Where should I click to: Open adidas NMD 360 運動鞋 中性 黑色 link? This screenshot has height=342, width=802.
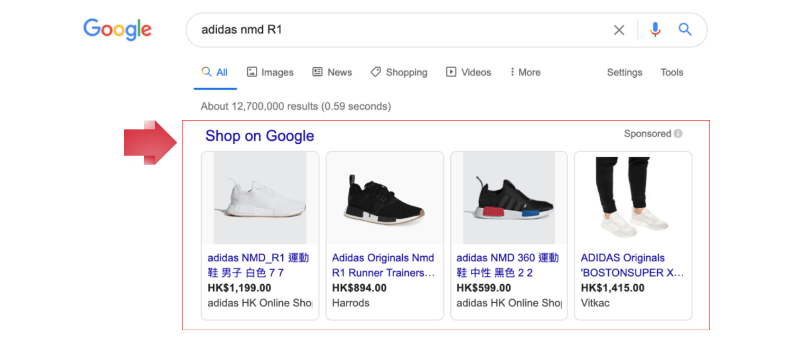tap(508, 265)
